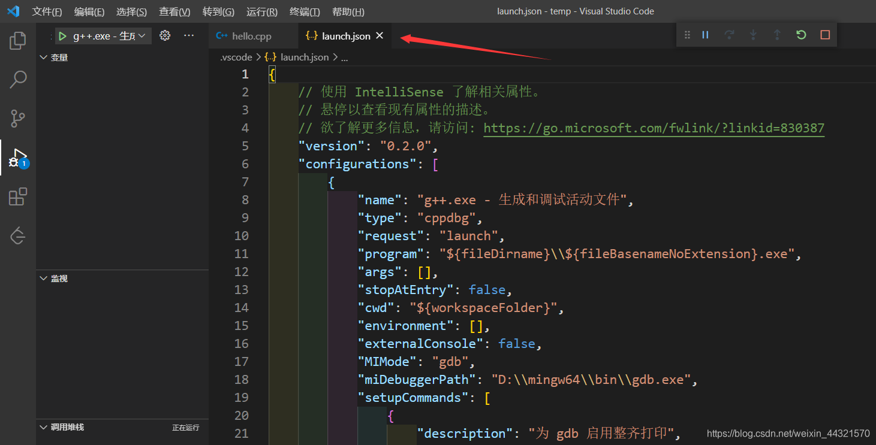Click the miDebuggerPath gdb.exe string
The image size is (876, 445).
[591, 380]
